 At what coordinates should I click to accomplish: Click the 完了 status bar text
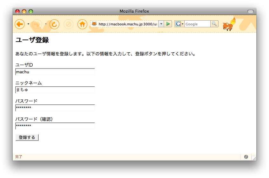[18, 157]
